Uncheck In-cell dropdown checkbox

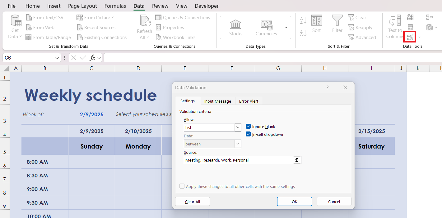coord(248,134)
